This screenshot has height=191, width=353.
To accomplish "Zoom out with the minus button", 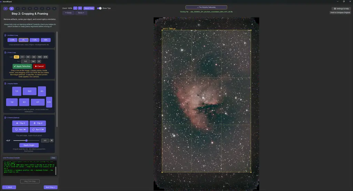I will click(75, 8).
